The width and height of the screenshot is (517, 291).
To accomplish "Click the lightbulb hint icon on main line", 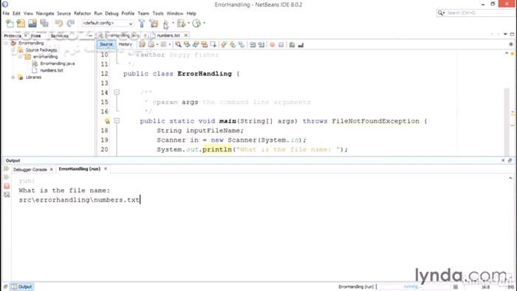I will click(107, 121).
